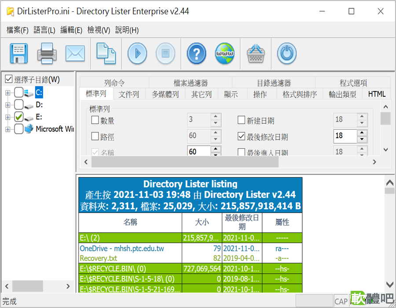Switch to the 輸出類型 tab
Viewport: 396px width, 308px height.
tap(342, 95)
